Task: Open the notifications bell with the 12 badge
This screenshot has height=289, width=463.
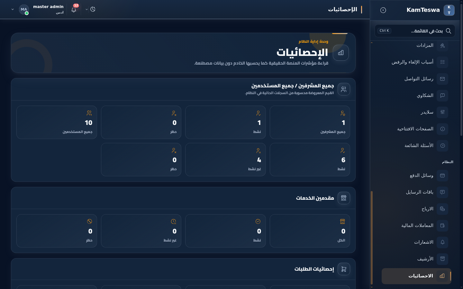Action: pyautogui.click(x=74, y=10)
